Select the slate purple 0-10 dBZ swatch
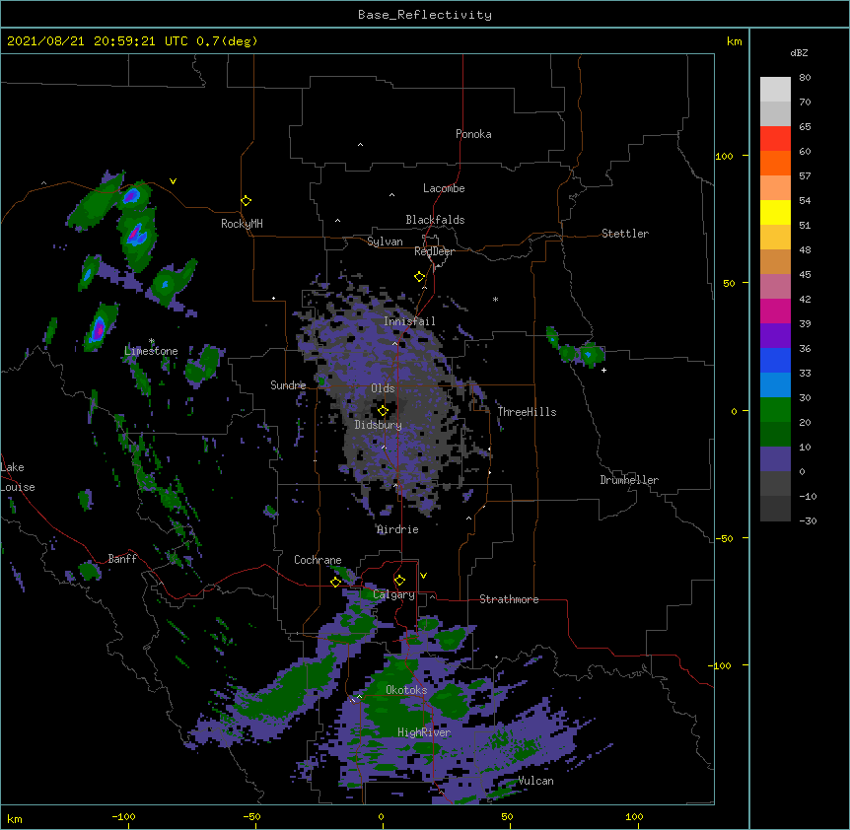Image resolution: width=850 pixels, height=830 pixels. (x=775, y=459)
